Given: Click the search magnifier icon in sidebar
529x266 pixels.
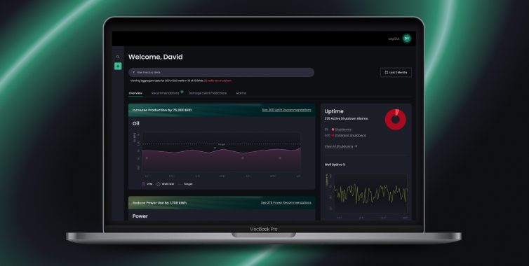Looking at the screenshot, I should [118, 57].
